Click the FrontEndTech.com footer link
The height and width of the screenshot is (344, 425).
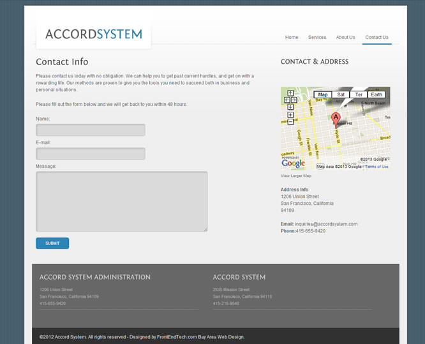coord(177,337)
